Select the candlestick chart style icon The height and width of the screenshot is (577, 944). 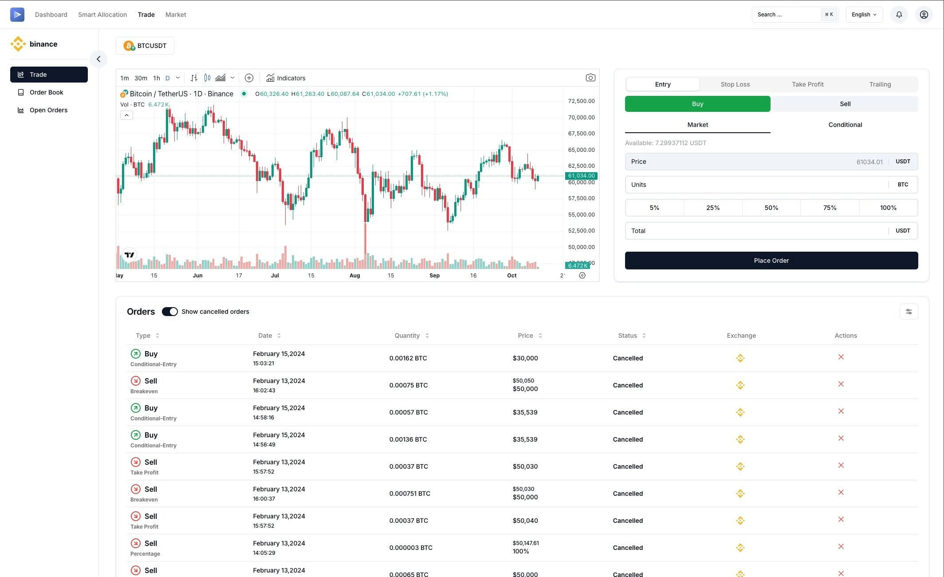207,78
